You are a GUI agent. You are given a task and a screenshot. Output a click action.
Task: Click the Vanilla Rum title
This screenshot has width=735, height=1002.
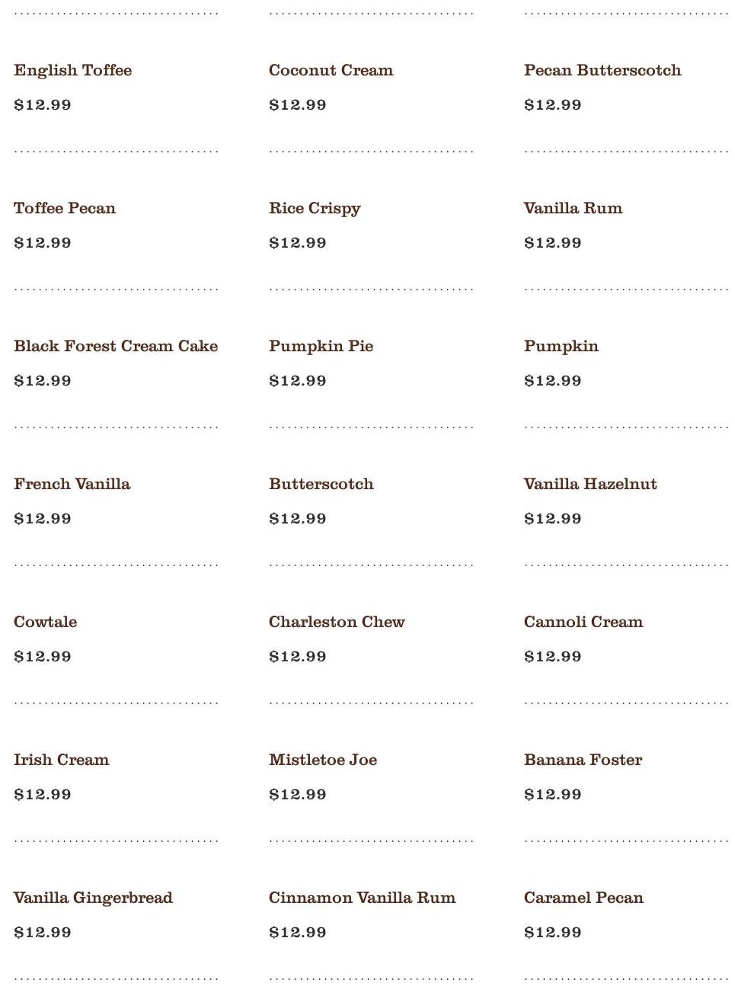(x=573, y=208)
